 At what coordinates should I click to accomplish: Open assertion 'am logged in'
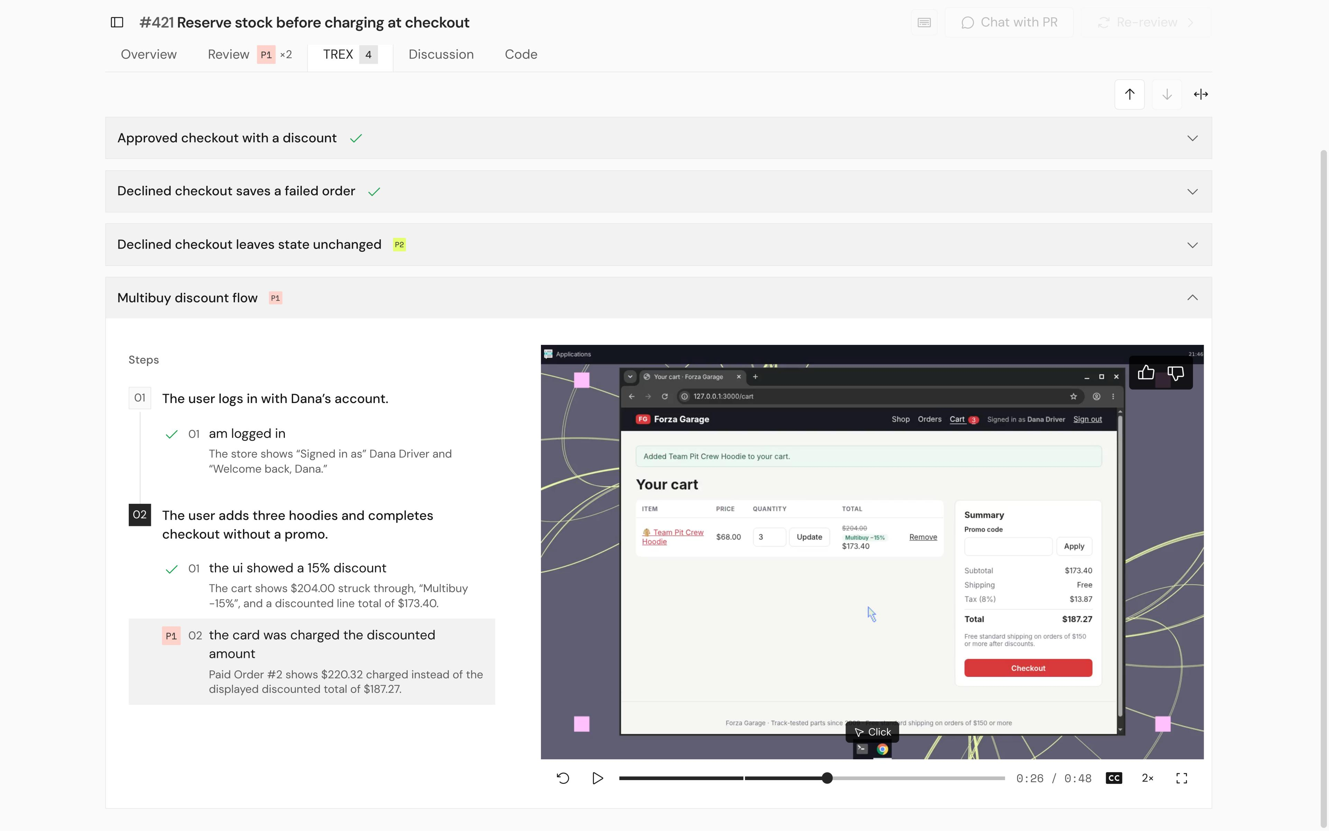click(x=247, y=434)
